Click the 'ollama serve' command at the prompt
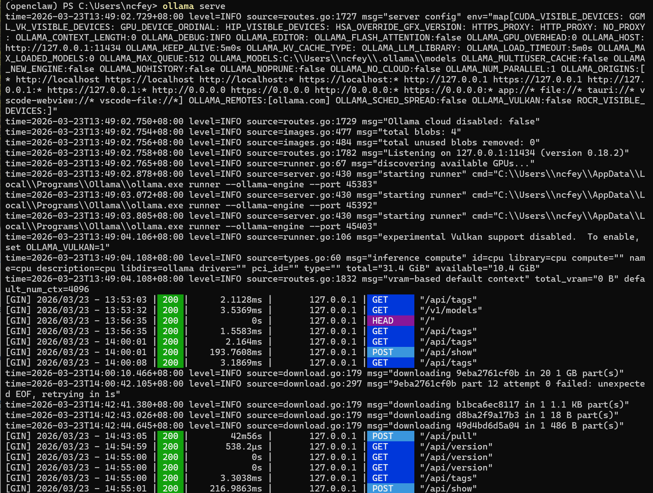Image resolution: width=653 pixels, height=493 pixels. pos(194,6)
